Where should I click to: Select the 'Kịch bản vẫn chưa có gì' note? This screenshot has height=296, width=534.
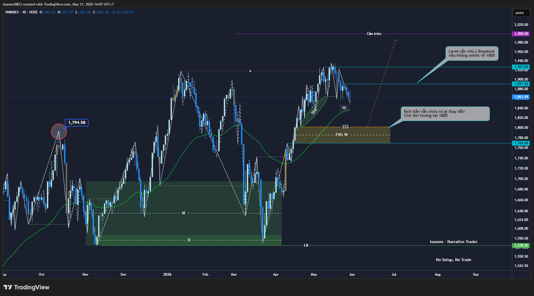click(x=445, y=114)
